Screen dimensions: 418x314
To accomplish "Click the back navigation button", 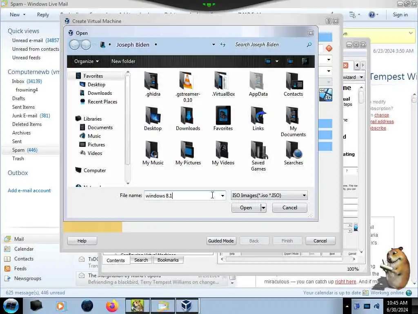I will click(74, 45).
